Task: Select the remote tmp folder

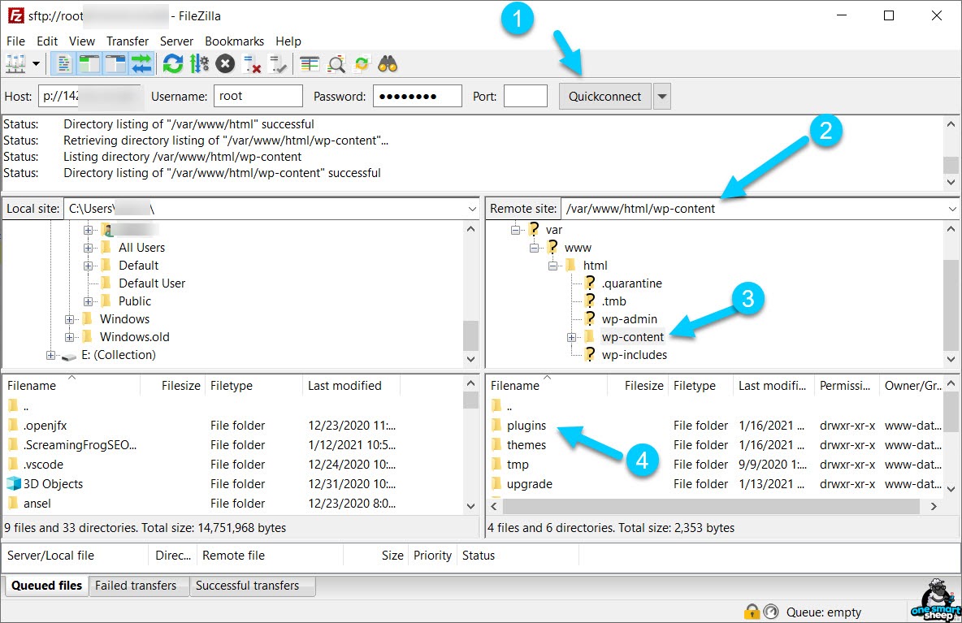Action: pos(518,464)
